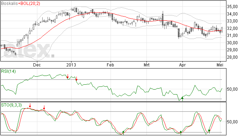
Task: Click the 29,00 price axis value
Action: click(x=232, y=50)
